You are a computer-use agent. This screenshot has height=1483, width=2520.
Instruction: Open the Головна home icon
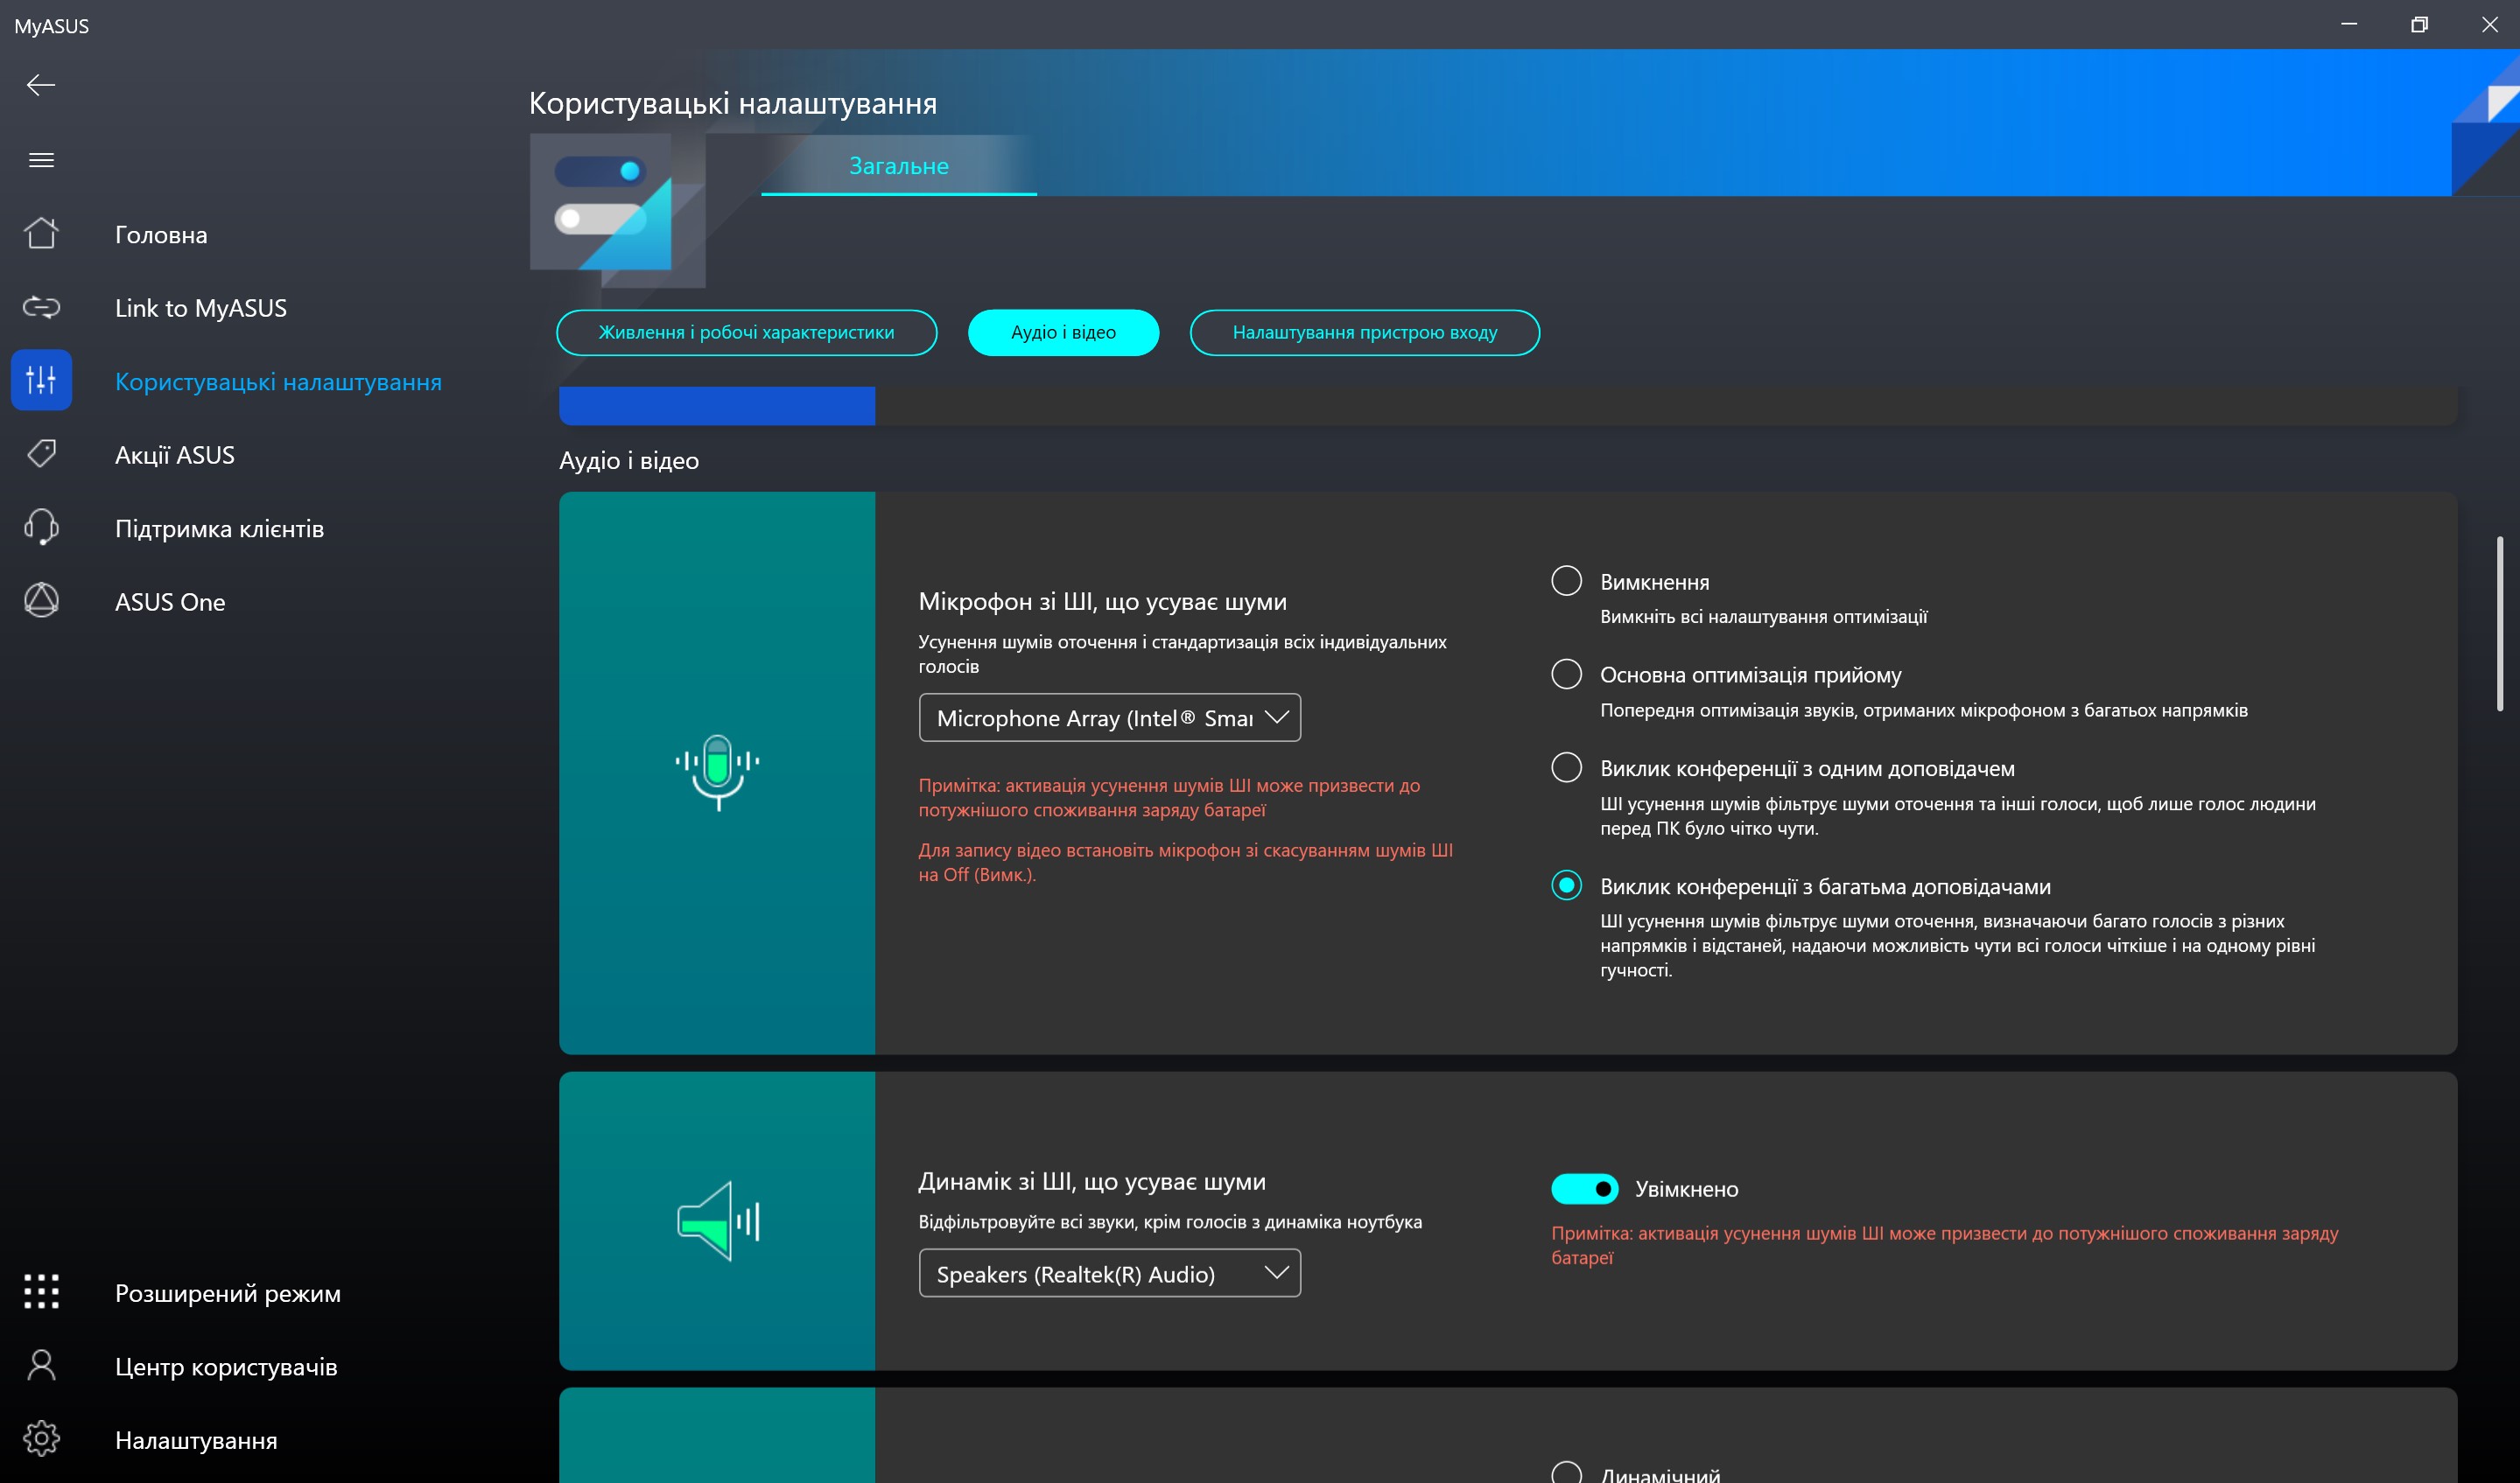[41, 234]
